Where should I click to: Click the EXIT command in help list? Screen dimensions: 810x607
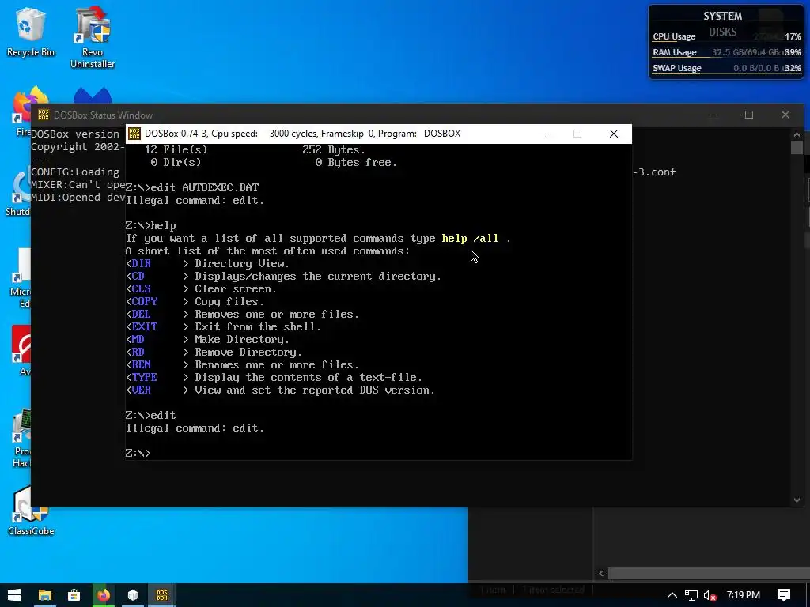145,326
